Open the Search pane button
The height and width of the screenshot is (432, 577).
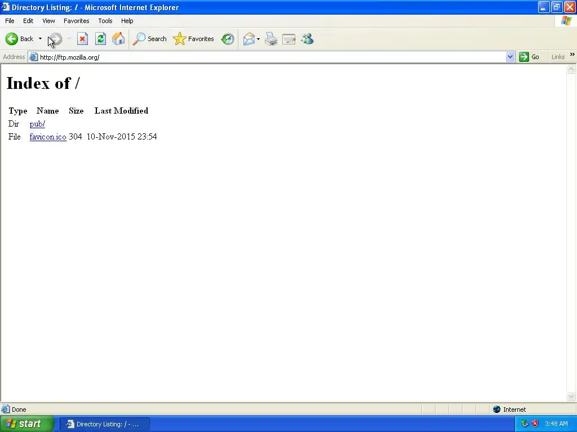coord(149,39)
